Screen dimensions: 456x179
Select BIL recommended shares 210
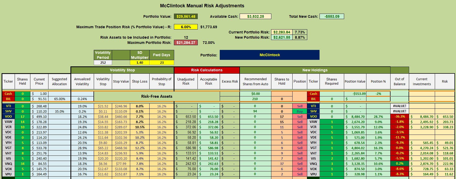pyautogui.click(x=255, y=99)
